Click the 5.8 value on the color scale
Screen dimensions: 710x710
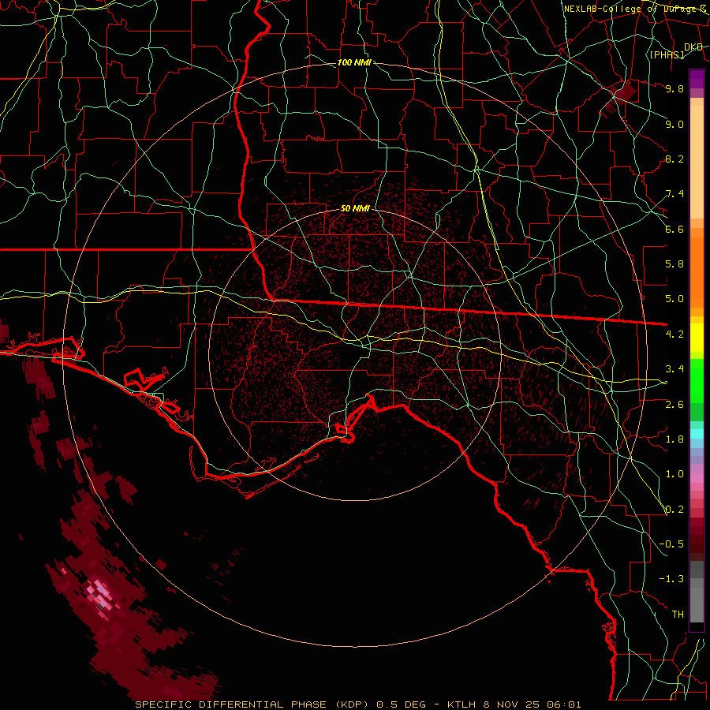[x=674, y=264]
